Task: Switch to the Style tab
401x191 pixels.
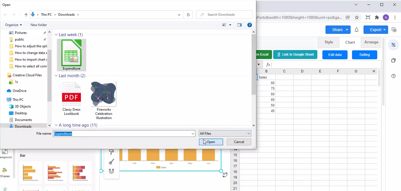Action: pos(329,42)
